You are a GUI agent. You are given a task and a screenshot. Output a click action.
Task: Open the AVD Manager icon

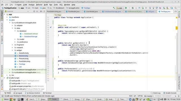pyautogui.click(x=164, y=8)
